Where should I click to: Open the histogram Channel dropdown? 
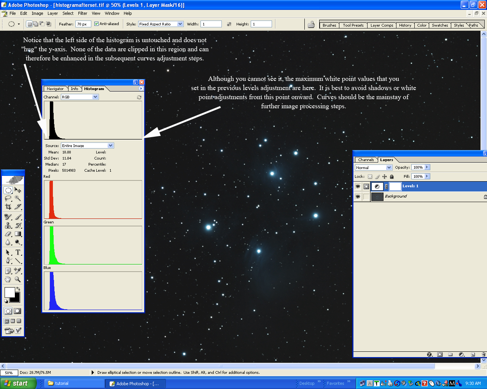tap(95, 97)
